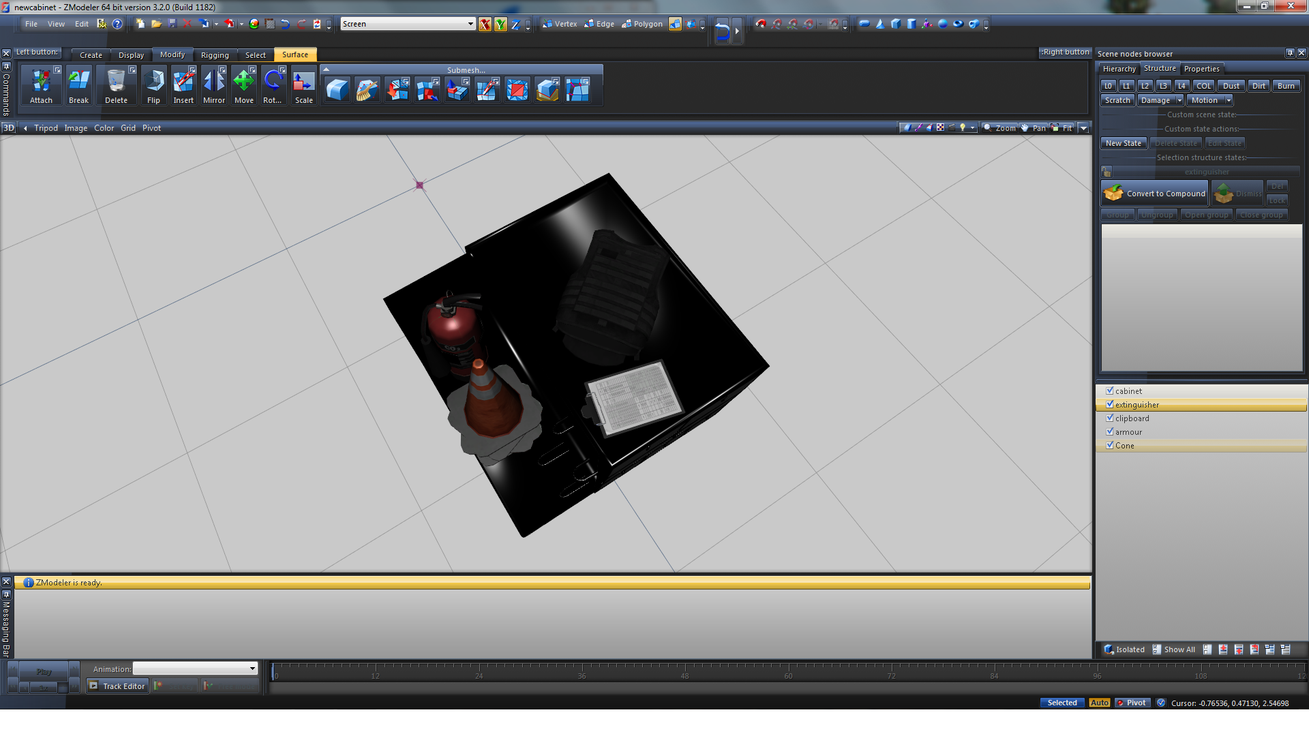Click the timeline ruler at frame 48
Viewport: 1309px width, 736px height.
coord(684,672)
